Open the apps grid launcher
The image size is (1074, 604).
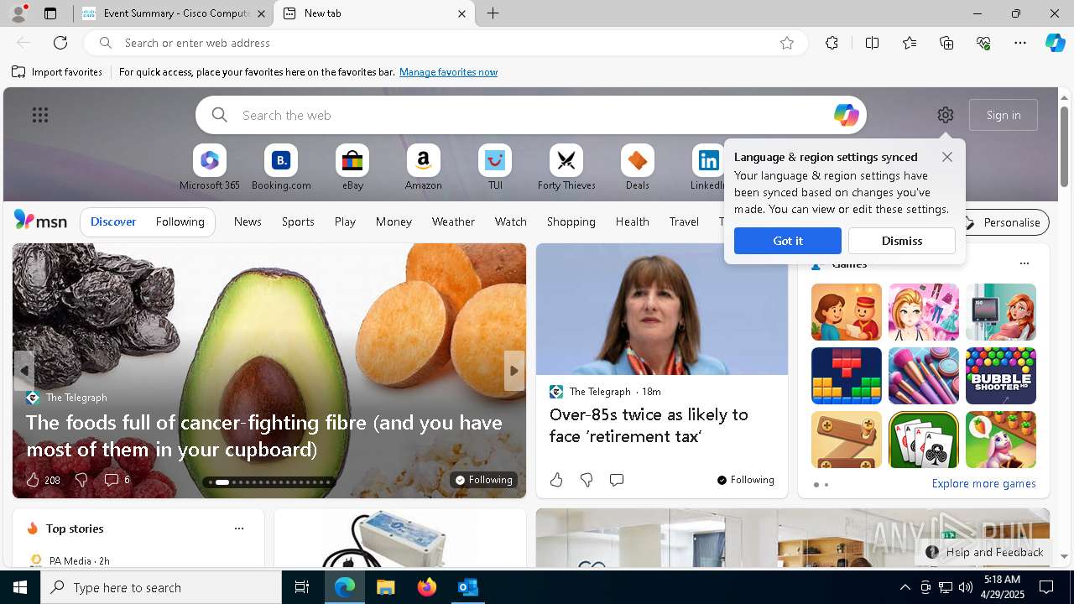click(40, 115)
